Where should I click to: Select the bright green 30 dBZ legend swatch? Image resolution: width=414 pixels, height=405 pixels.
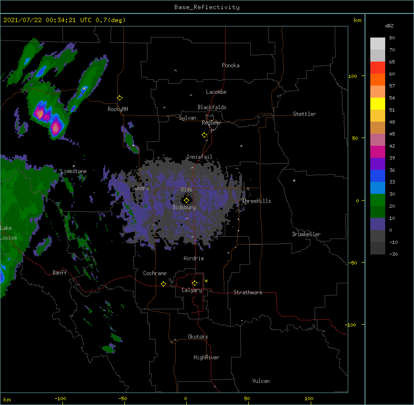click(377, 200)
